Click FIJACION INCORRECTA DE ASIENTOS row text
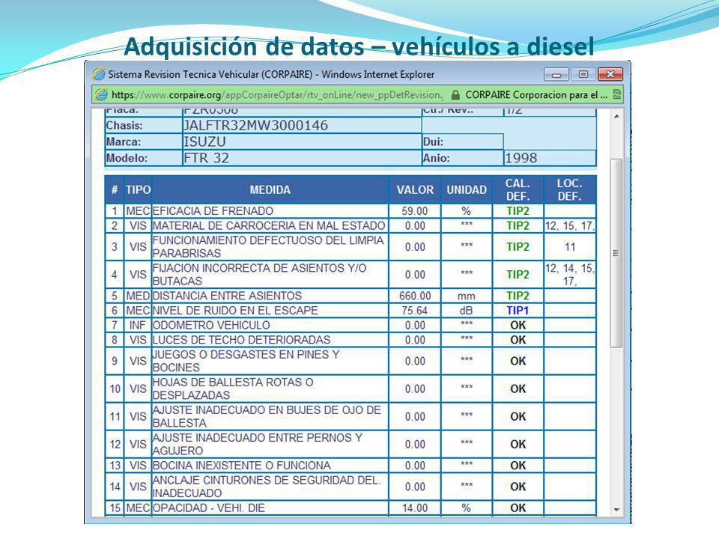 pyautogui.click(x=260, y=275)
